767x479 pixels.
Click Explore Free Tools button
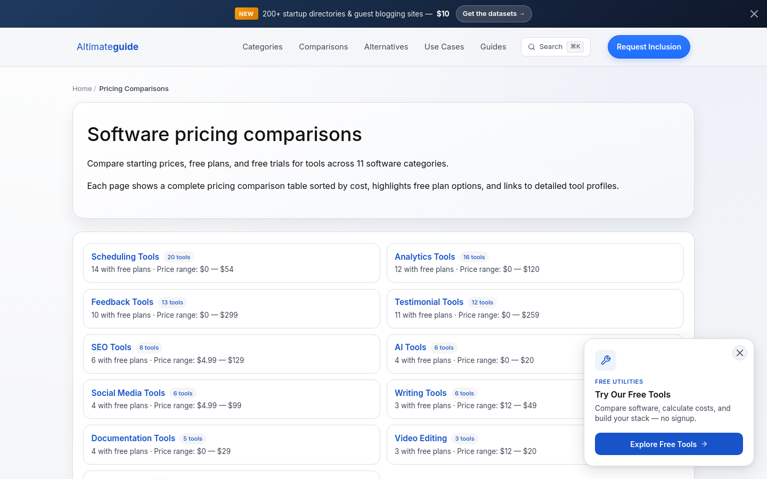tap(669, 444)
